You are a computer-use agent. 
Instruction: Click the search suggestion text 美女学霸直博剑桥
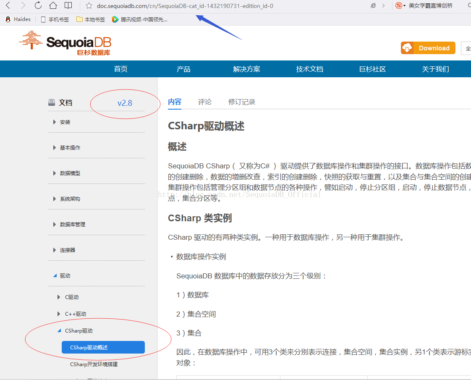click(x=430, y=6)
